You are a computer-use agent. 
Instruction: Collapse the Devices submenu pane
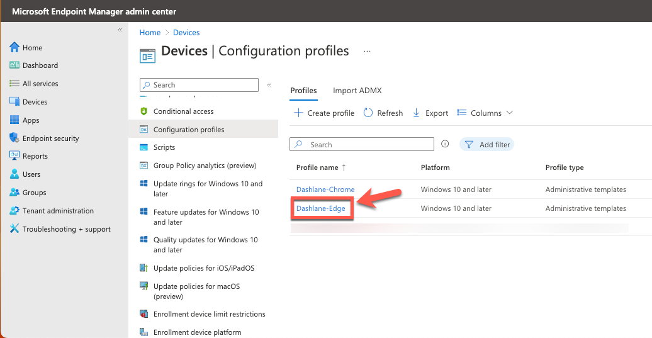point(269,85)
